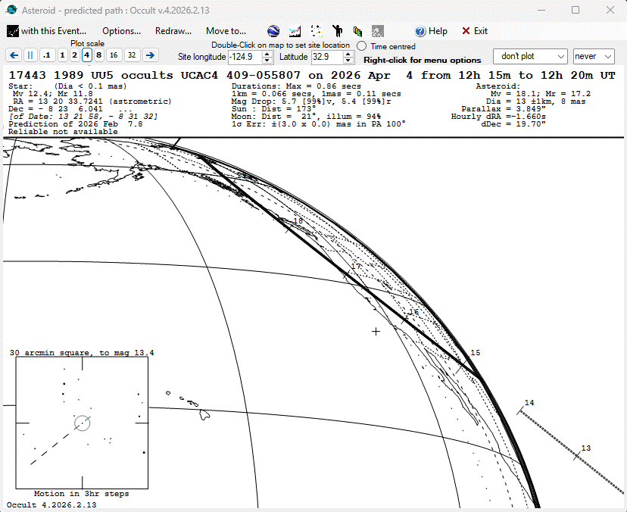This screenshot has height=512, width=627.
Task: Click the black human figure icon
Action: tap(338, 31)
